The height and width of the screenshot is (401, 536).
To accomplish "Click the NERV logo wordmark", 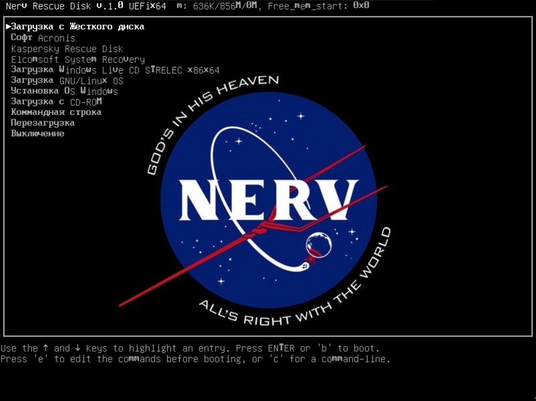I will click(269, 200).
